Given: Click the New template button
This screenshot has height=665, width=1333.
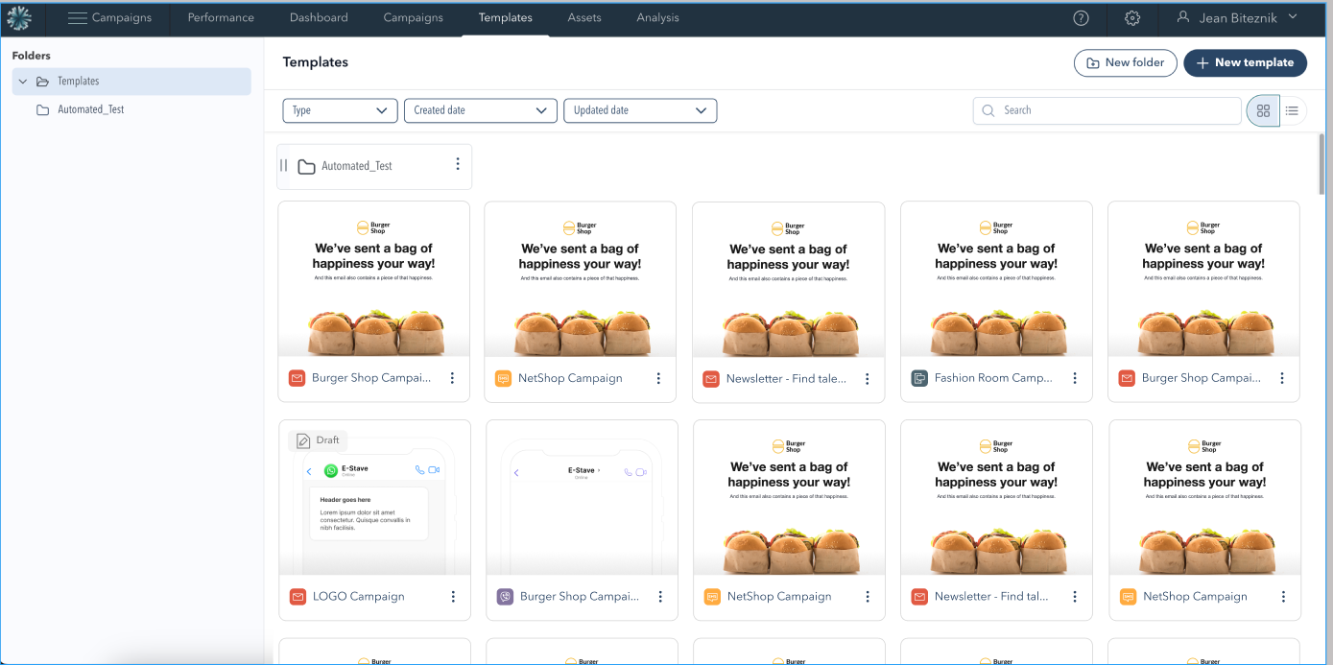Looking at the screenshot, I should coord(1245,63).
